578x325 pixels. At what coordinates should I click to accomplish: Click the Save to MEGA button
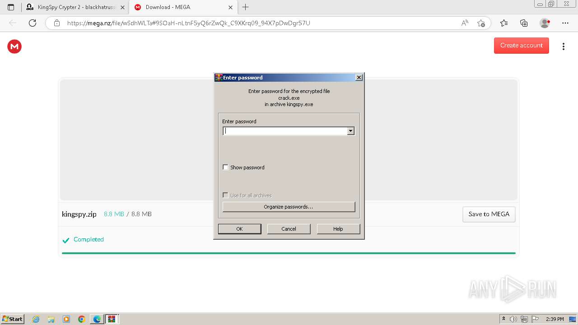point(489,214)
